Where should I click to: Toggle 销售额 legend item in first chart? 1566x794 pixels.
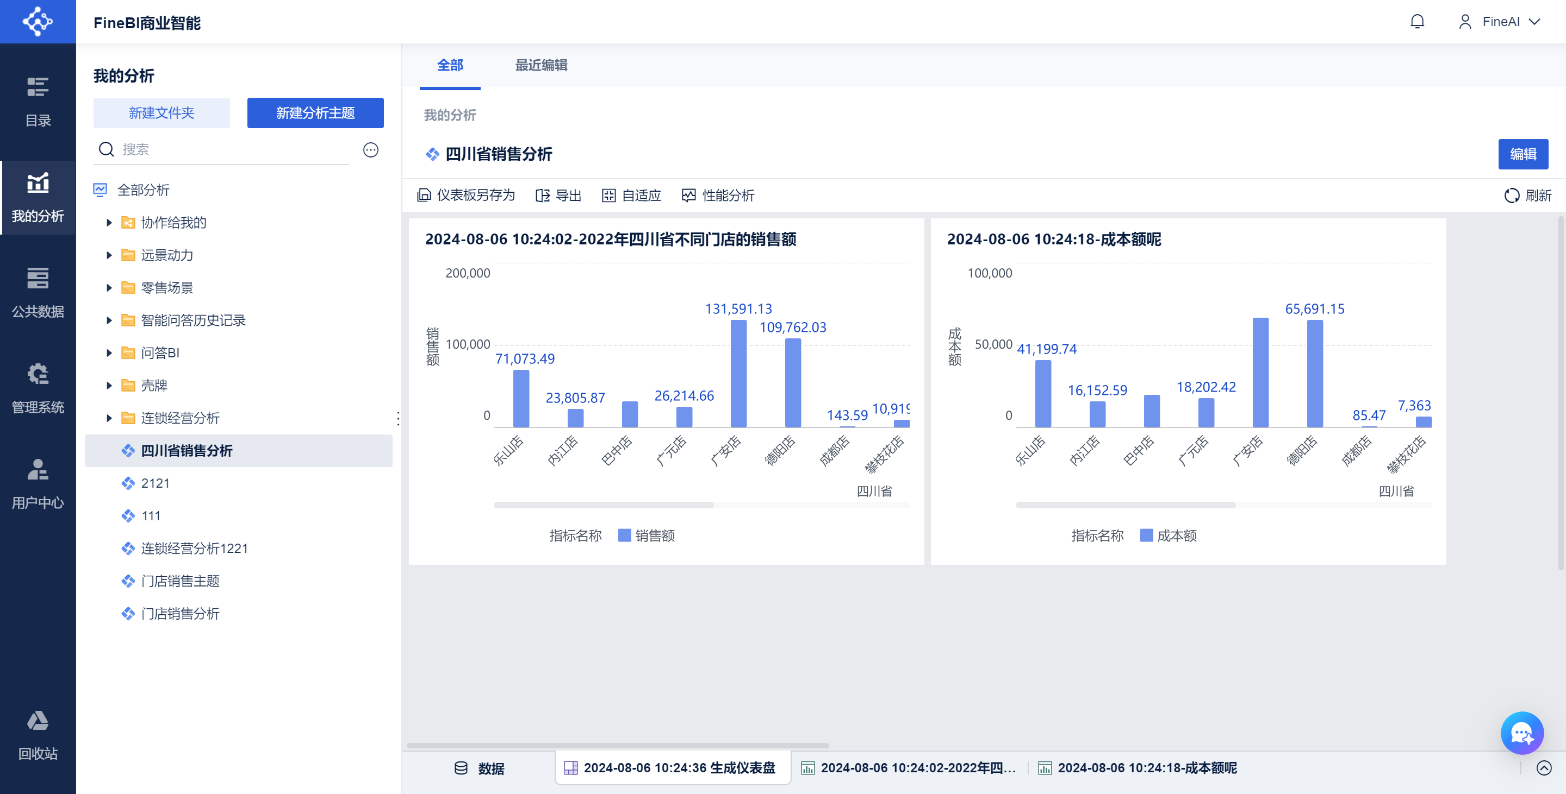(x=646, y=535)
